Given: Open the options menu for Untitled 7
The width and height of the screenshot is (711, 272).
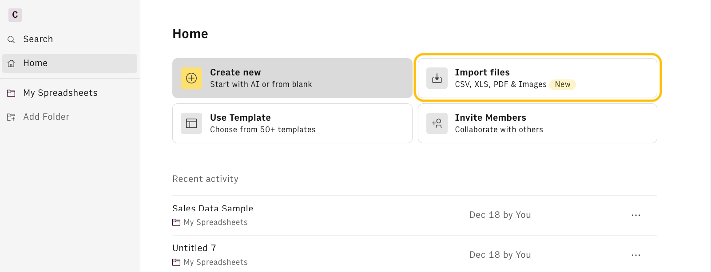Looking at the screenshot, I should (636, 255).
